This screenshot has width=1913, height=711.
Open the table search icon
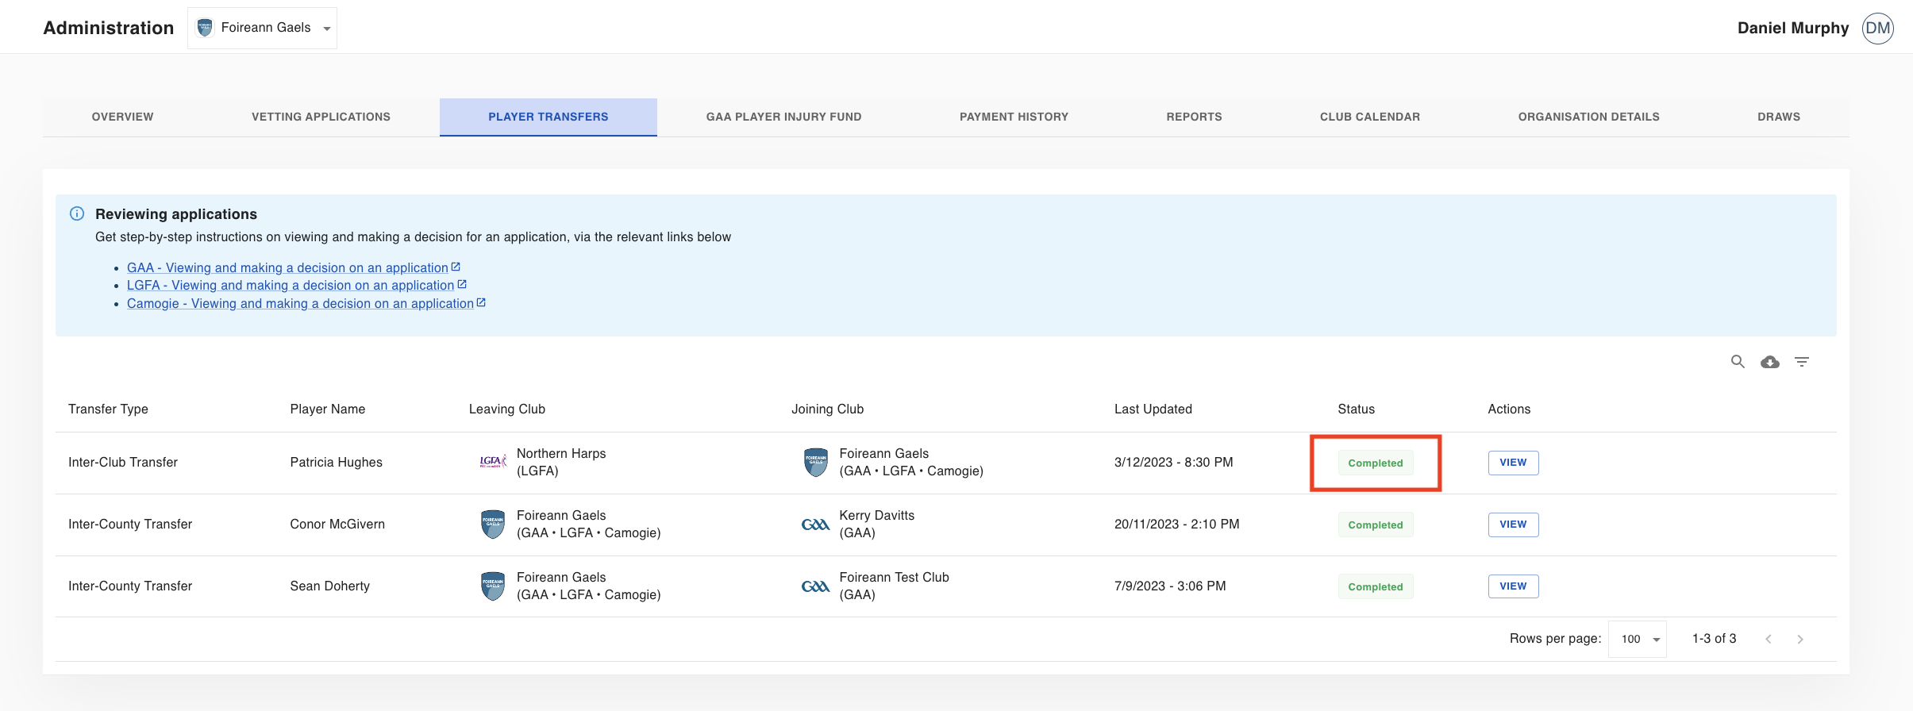[x=1738, y=362]
